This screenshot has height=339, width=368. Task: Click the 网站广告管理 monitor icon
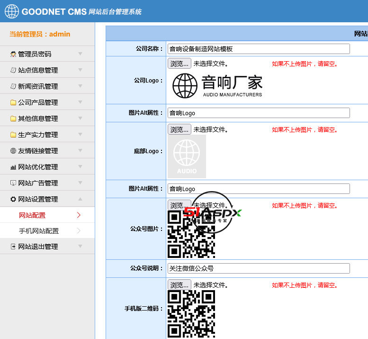click(x=13, y=183)
